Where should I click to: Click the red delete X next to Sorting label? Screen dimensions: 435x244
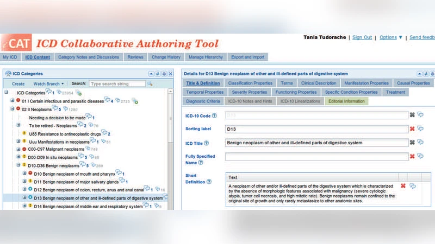pyautogui.click(x=412, y=129)
